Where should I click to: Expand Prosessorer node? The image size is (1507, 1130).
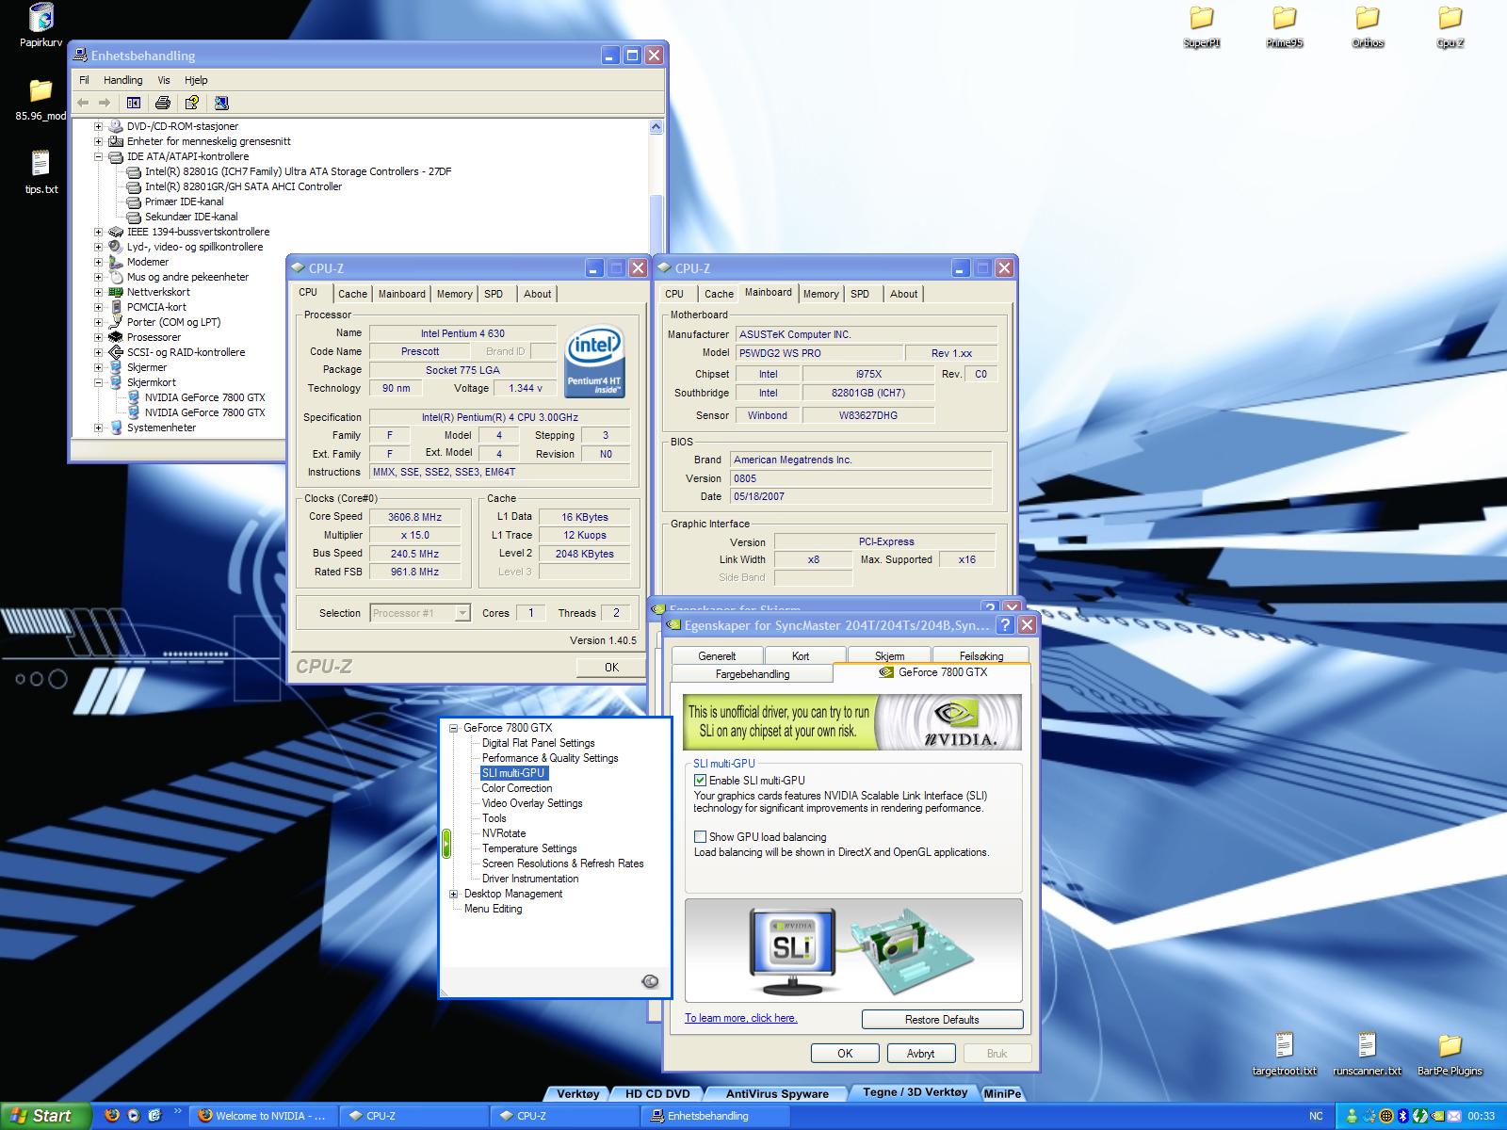point(98,337)
